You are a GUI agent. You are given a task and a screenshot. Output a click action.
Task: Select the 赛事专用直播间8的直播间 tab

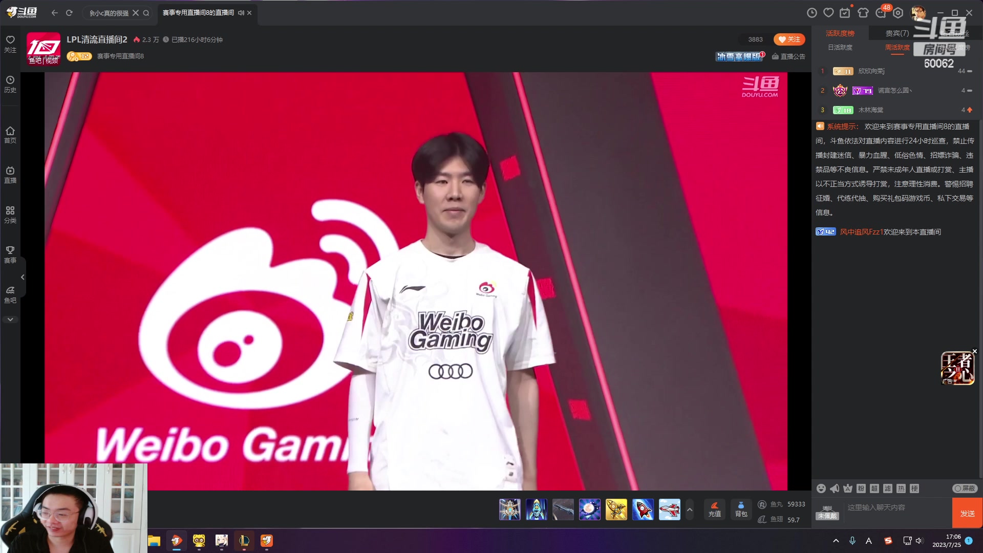(x=198, y=13)
